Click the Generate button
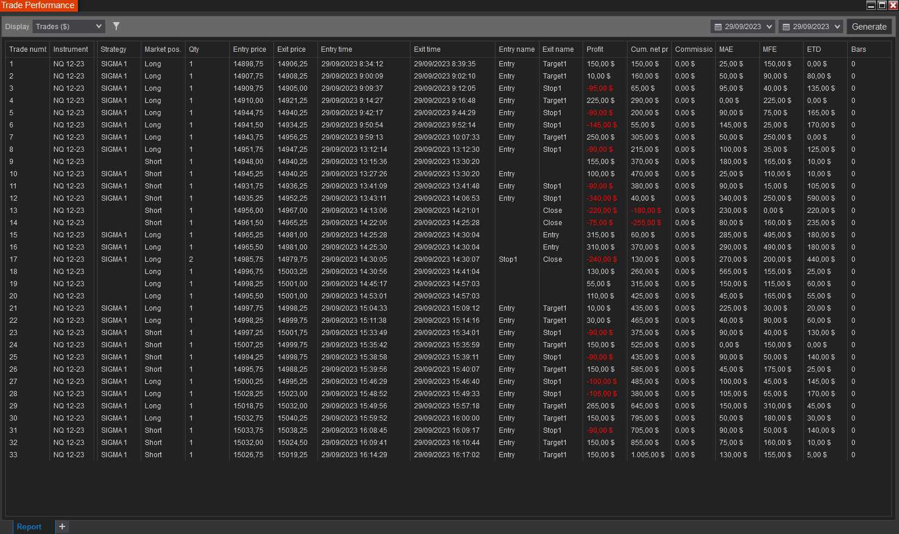 [869, 27]
